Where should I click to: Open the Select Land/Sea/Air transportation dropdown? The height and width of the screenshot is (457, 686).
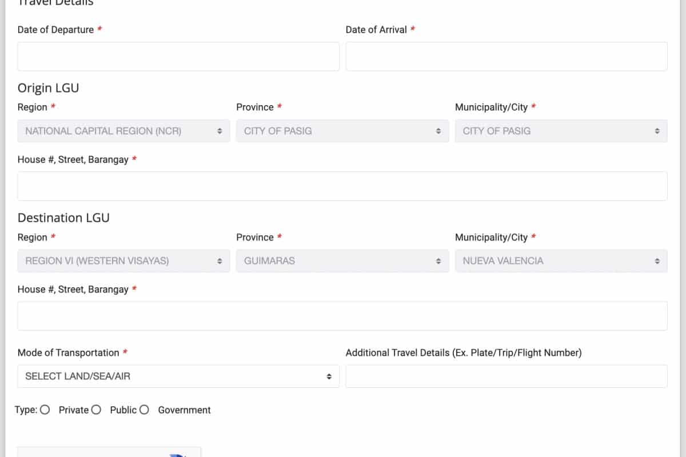point(178,376)
